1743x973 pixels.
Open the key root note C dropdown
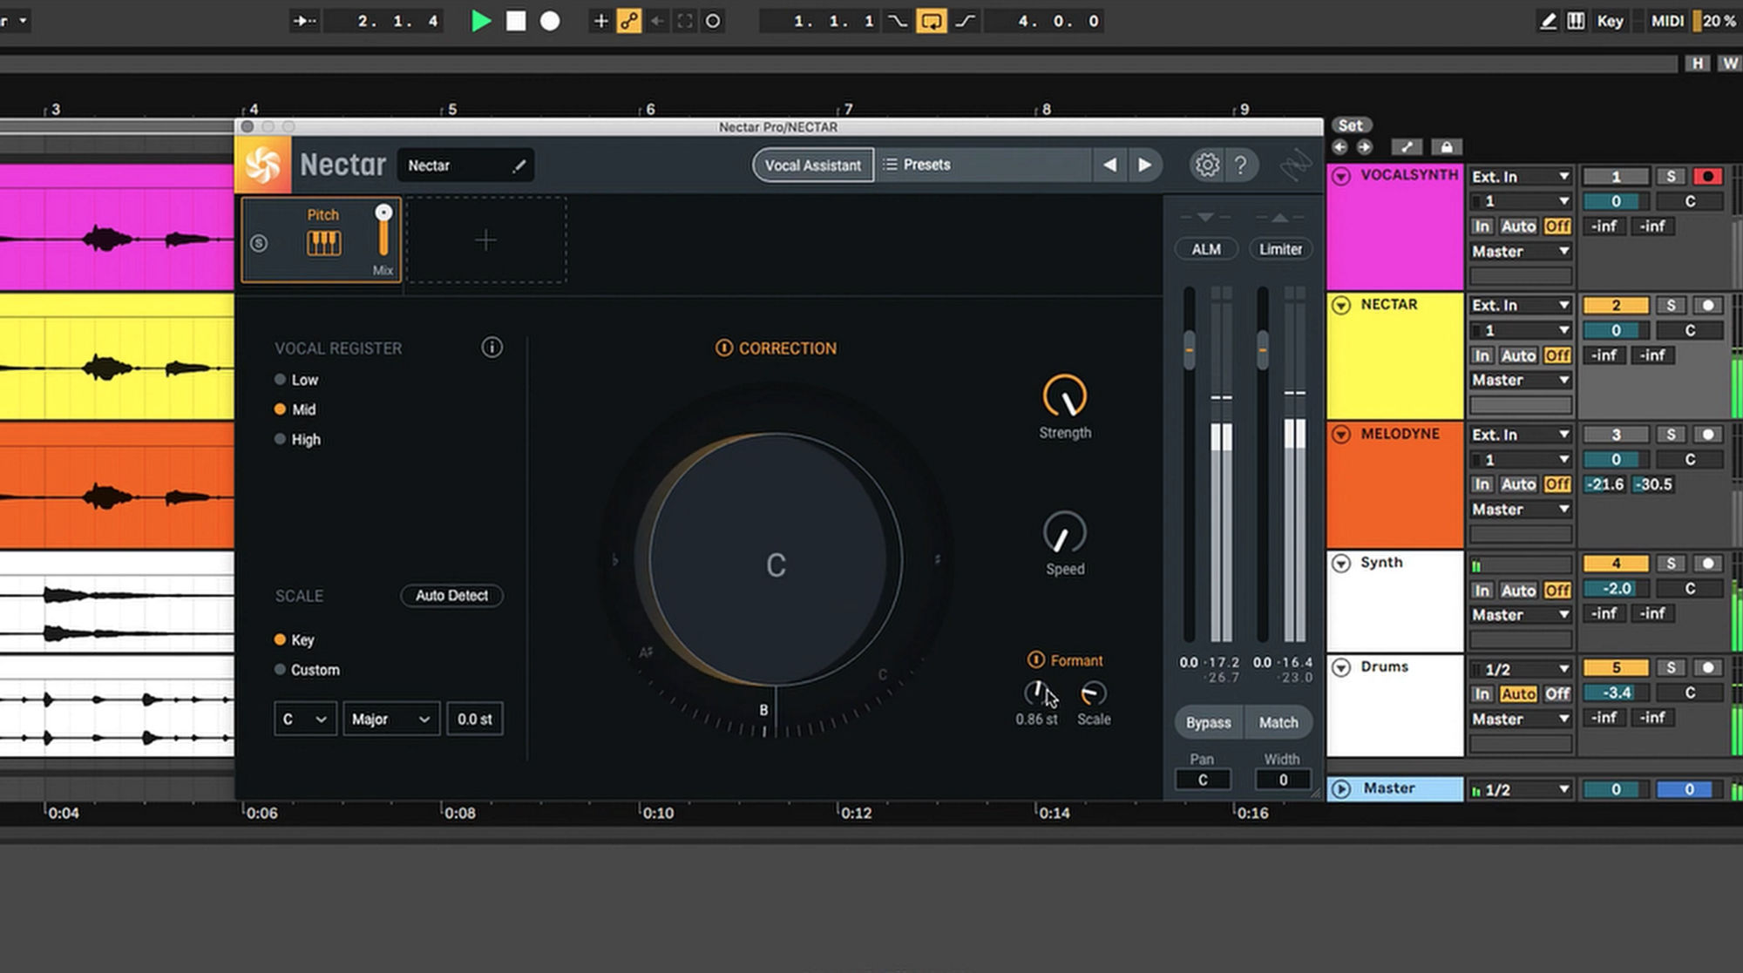click(304, 720)
